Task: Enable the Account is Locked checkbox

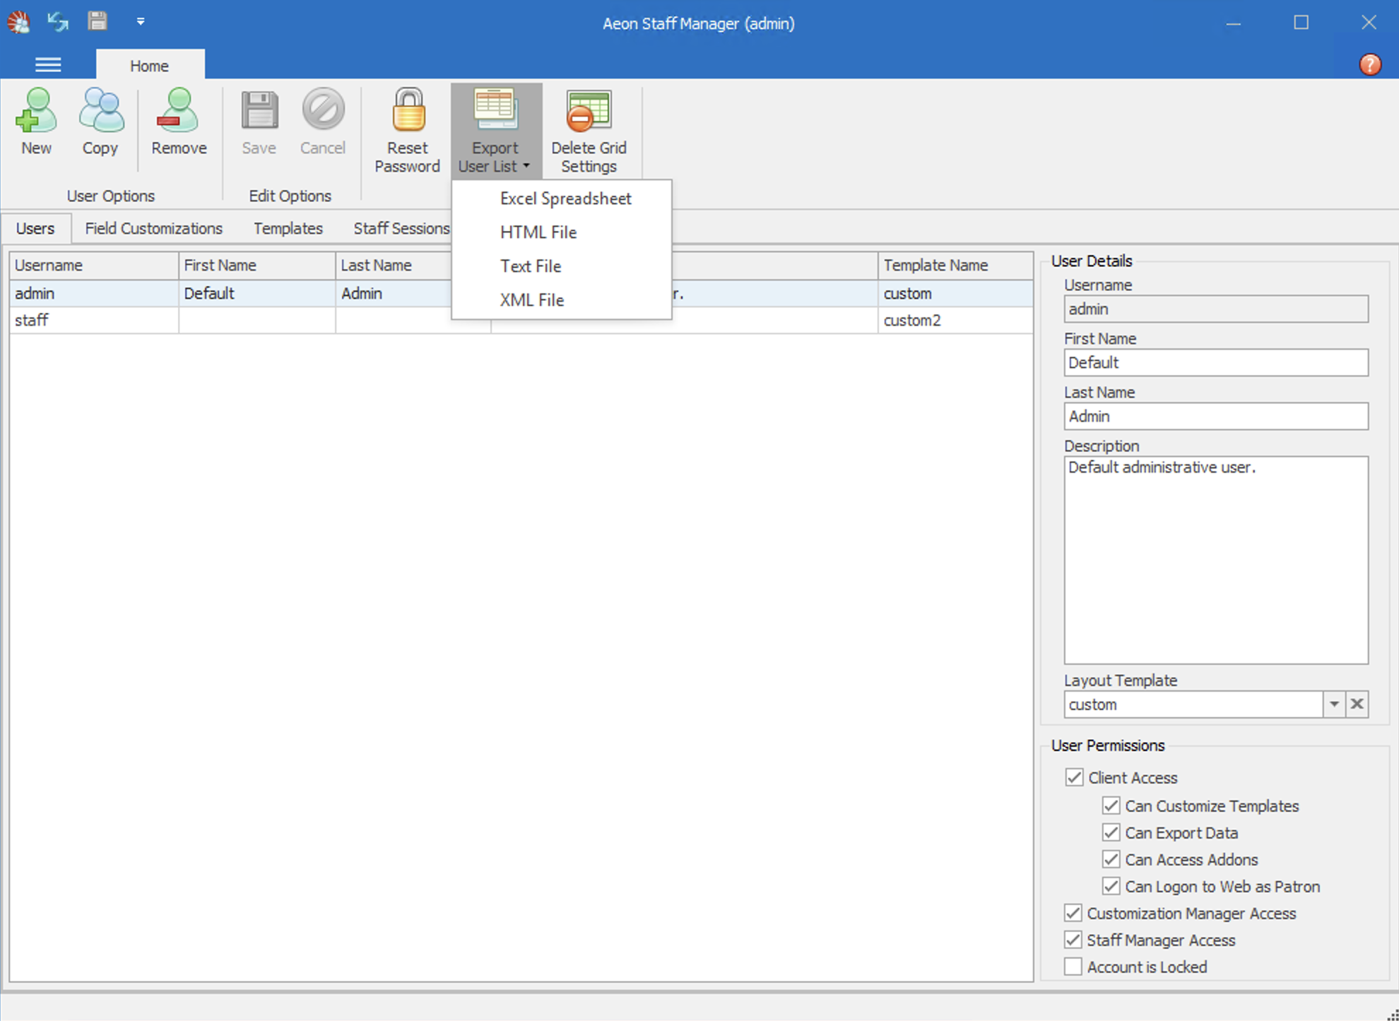Action: (1073, 966)
